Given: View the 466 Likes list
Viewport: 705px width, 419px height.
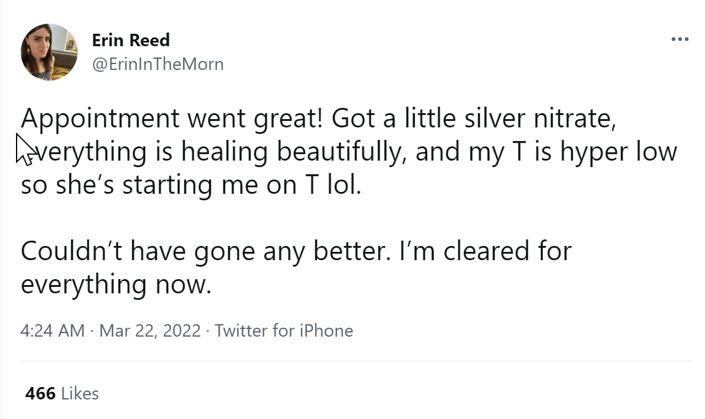Looking at the screenshot, I should pos(62,393).
